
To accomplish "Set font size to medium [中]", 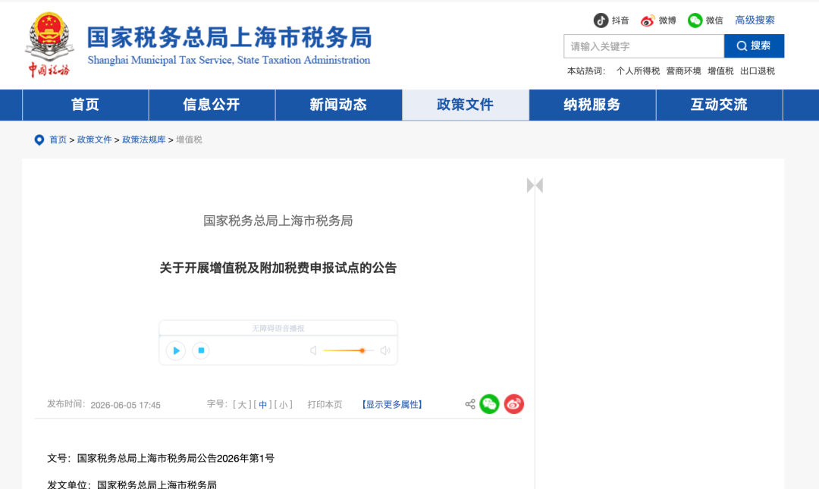I will coord(262,405).
